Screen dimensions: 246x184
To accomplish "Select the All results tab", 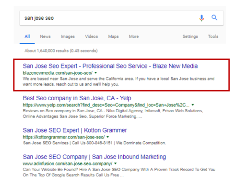I will point(27,36).
